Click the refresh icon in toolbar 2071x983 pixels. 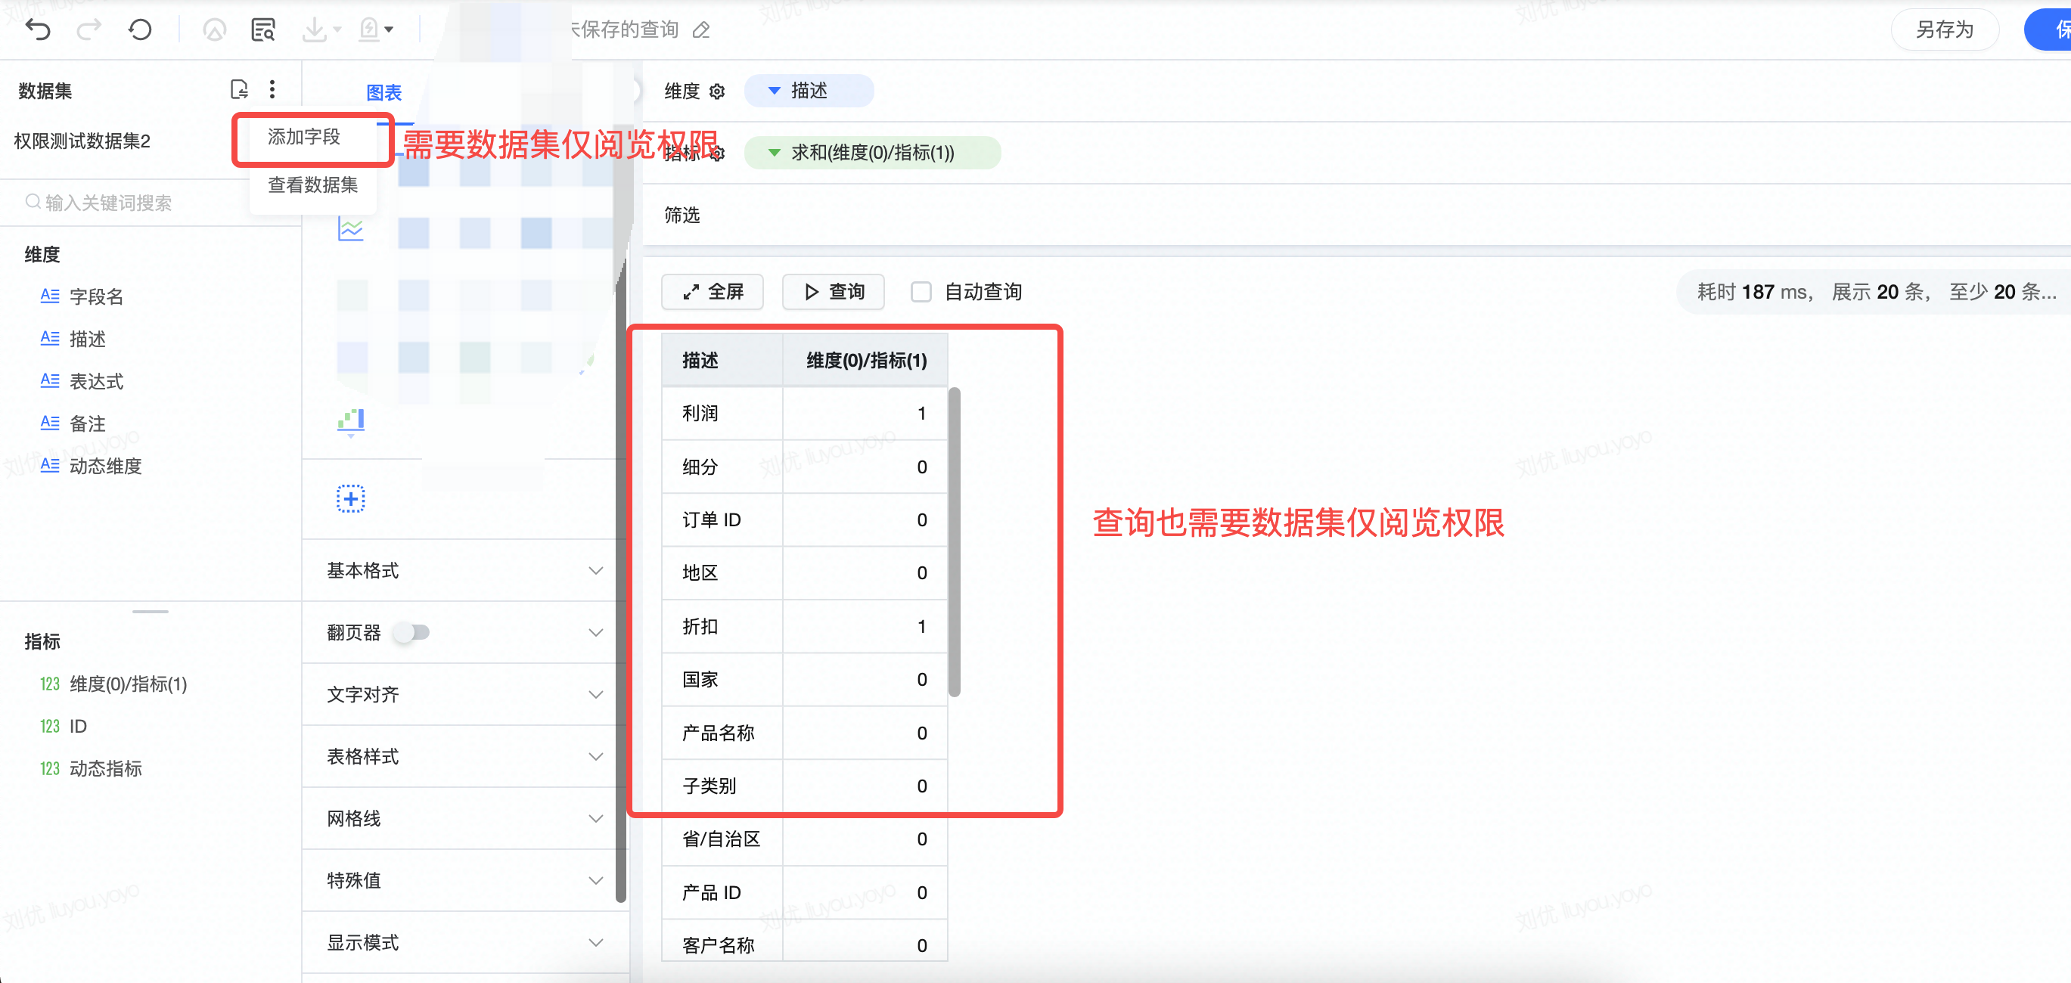140,29
